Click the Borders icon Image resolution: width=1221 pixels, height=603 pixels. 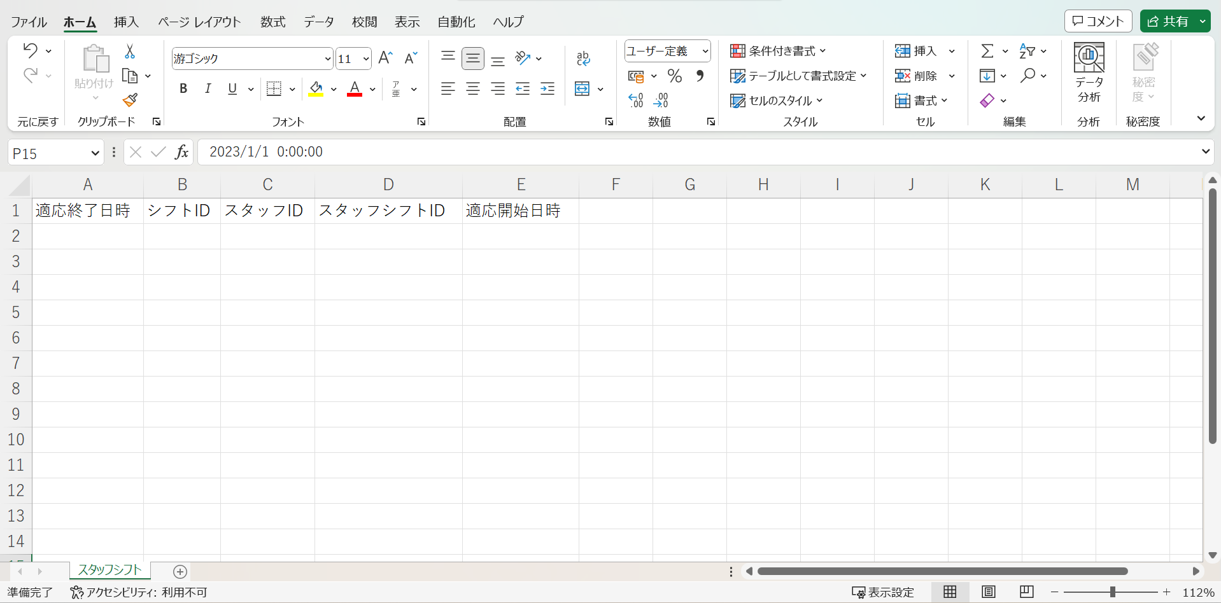(274, 88)
